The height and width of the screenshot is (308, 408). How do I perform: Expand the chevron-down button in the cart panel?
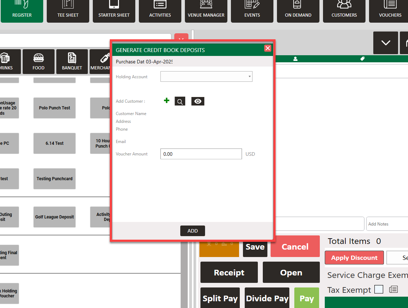[386, 43]
